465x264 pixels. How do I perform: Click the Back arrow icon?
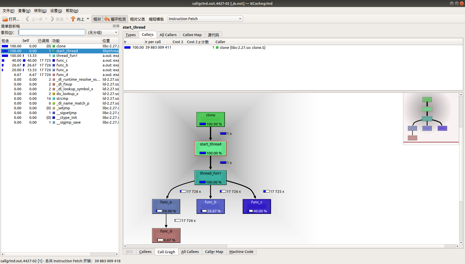27,19
